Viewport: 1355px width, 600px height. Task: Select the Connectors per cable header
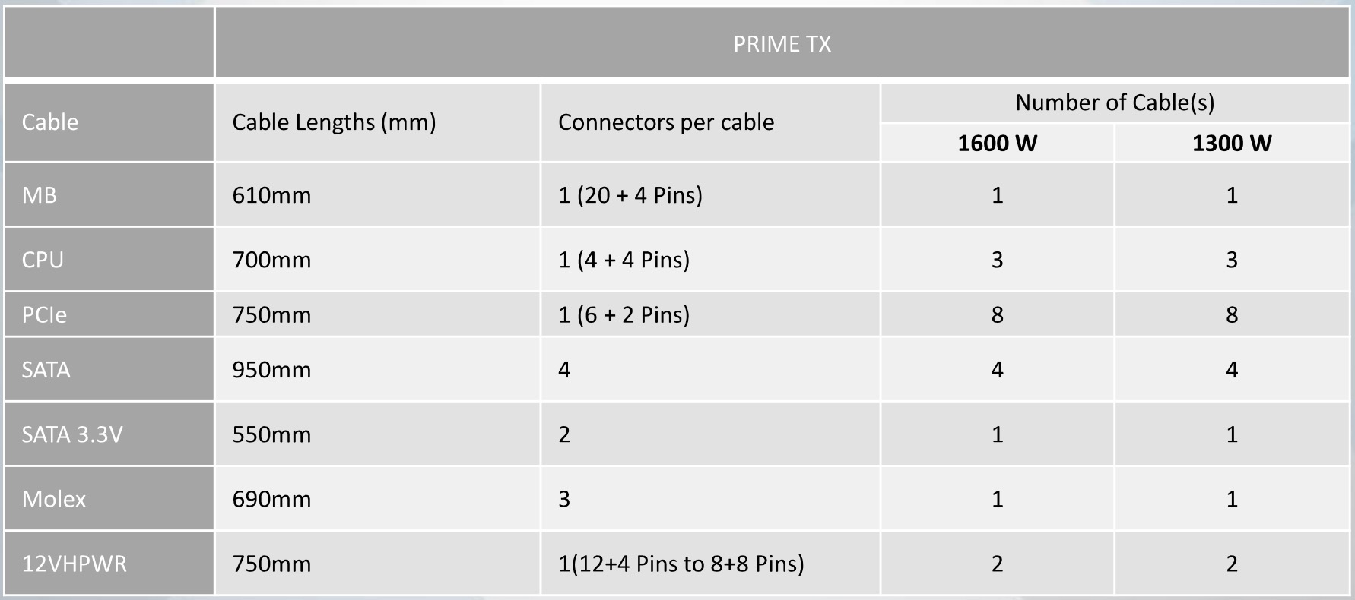pyautogui.click(x=666, y=122)
